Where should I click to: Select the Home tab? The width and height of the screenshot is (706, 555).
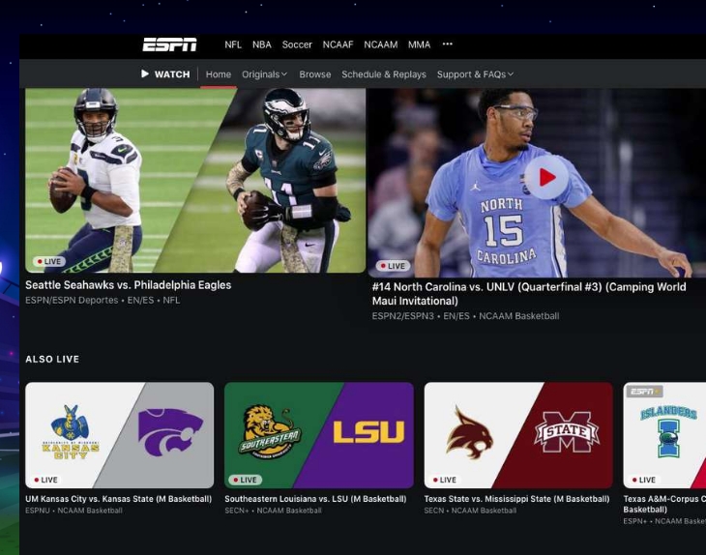tap(219, 74)
